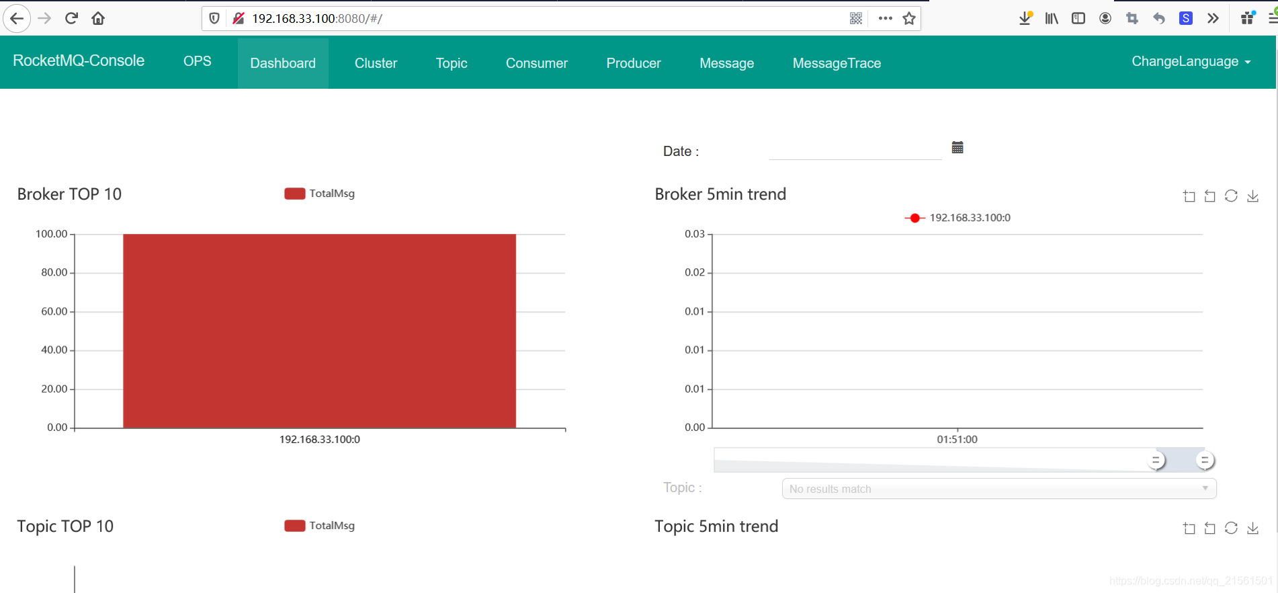Toggle TotalMsg legend in Topic TOP 10
The height and width of the screenshot is (593, 1278).
click(x=320, y=526)
